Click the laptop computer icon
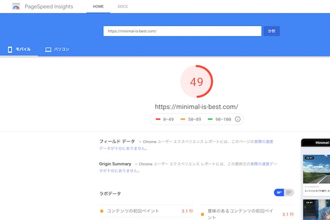 48,50
